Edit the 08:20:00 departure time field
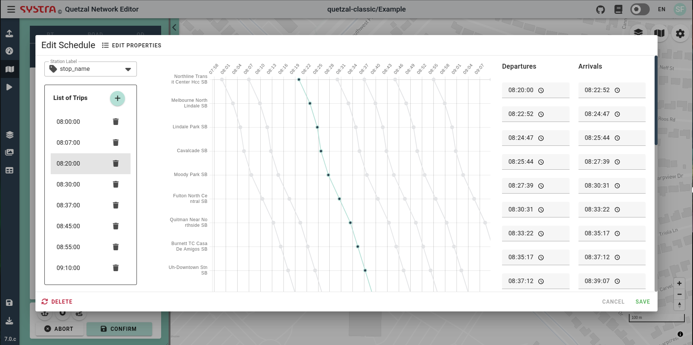This screenshot has width=693, height=345. coord(536,90)
